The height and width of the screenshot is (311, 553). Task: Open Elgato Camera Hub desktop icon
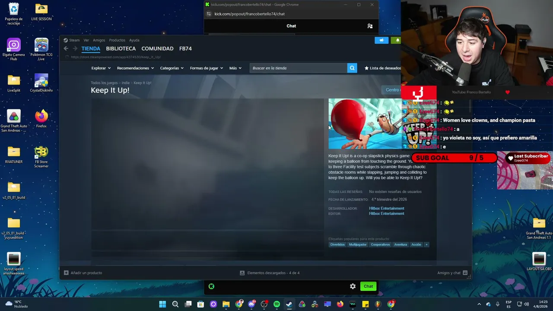(x=14, y=49)
